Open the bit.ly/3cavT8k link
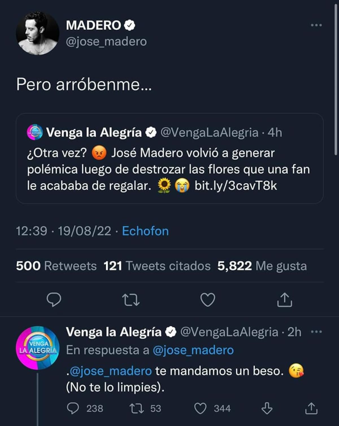 (x=236, y=186)
